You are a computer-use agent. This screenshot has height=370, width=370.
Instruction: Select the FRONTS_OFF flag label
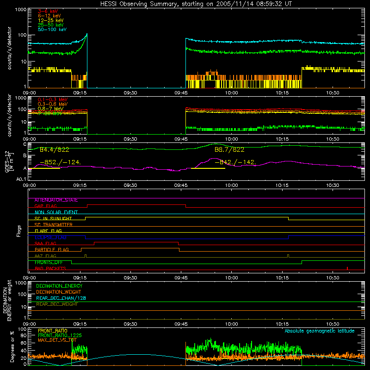[49, 262]
